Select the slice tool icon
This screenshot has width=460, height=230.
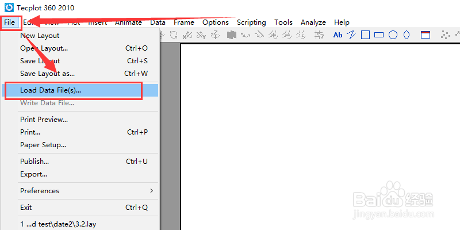[232, 35]
